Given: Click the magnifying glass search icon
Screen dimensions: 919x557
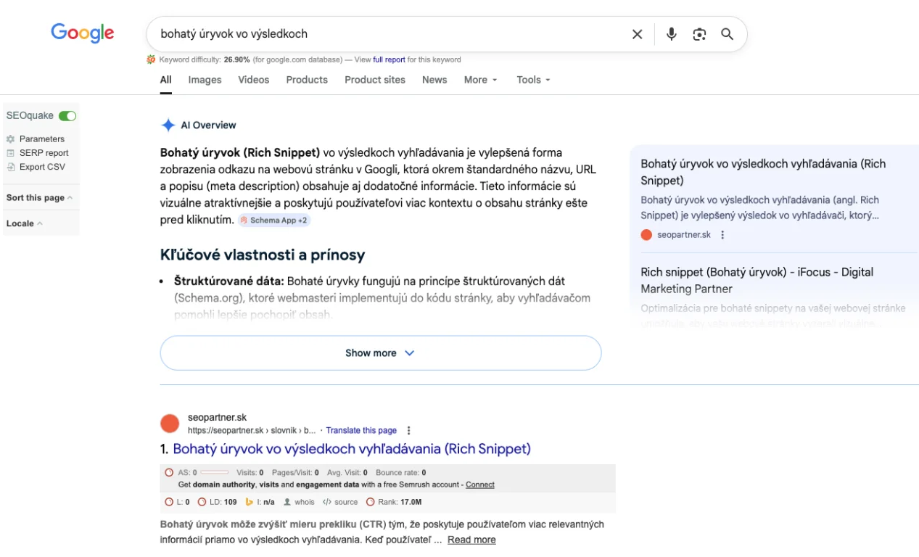Looking at the screenshot, I should click(x=727, y=34).
